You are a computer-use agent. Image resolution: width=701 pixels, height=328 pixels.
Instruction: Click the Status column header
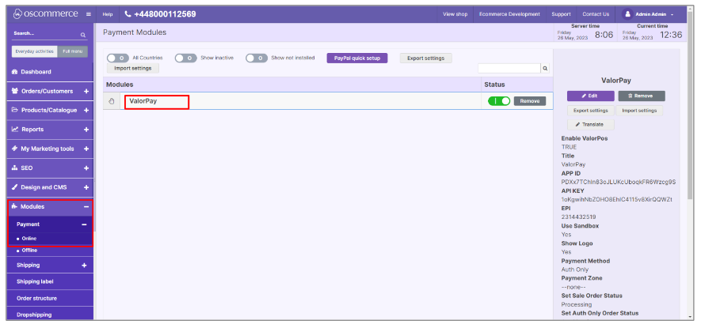494,85
